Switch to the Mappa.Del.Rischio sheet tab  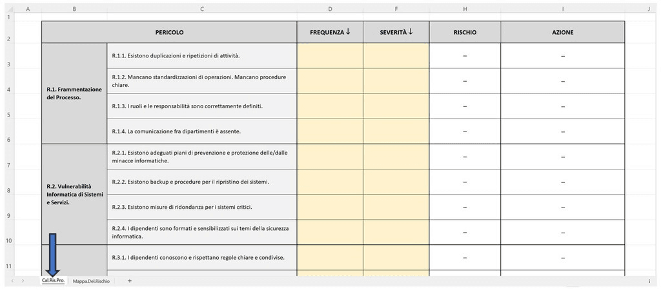[x=91, y=281]
